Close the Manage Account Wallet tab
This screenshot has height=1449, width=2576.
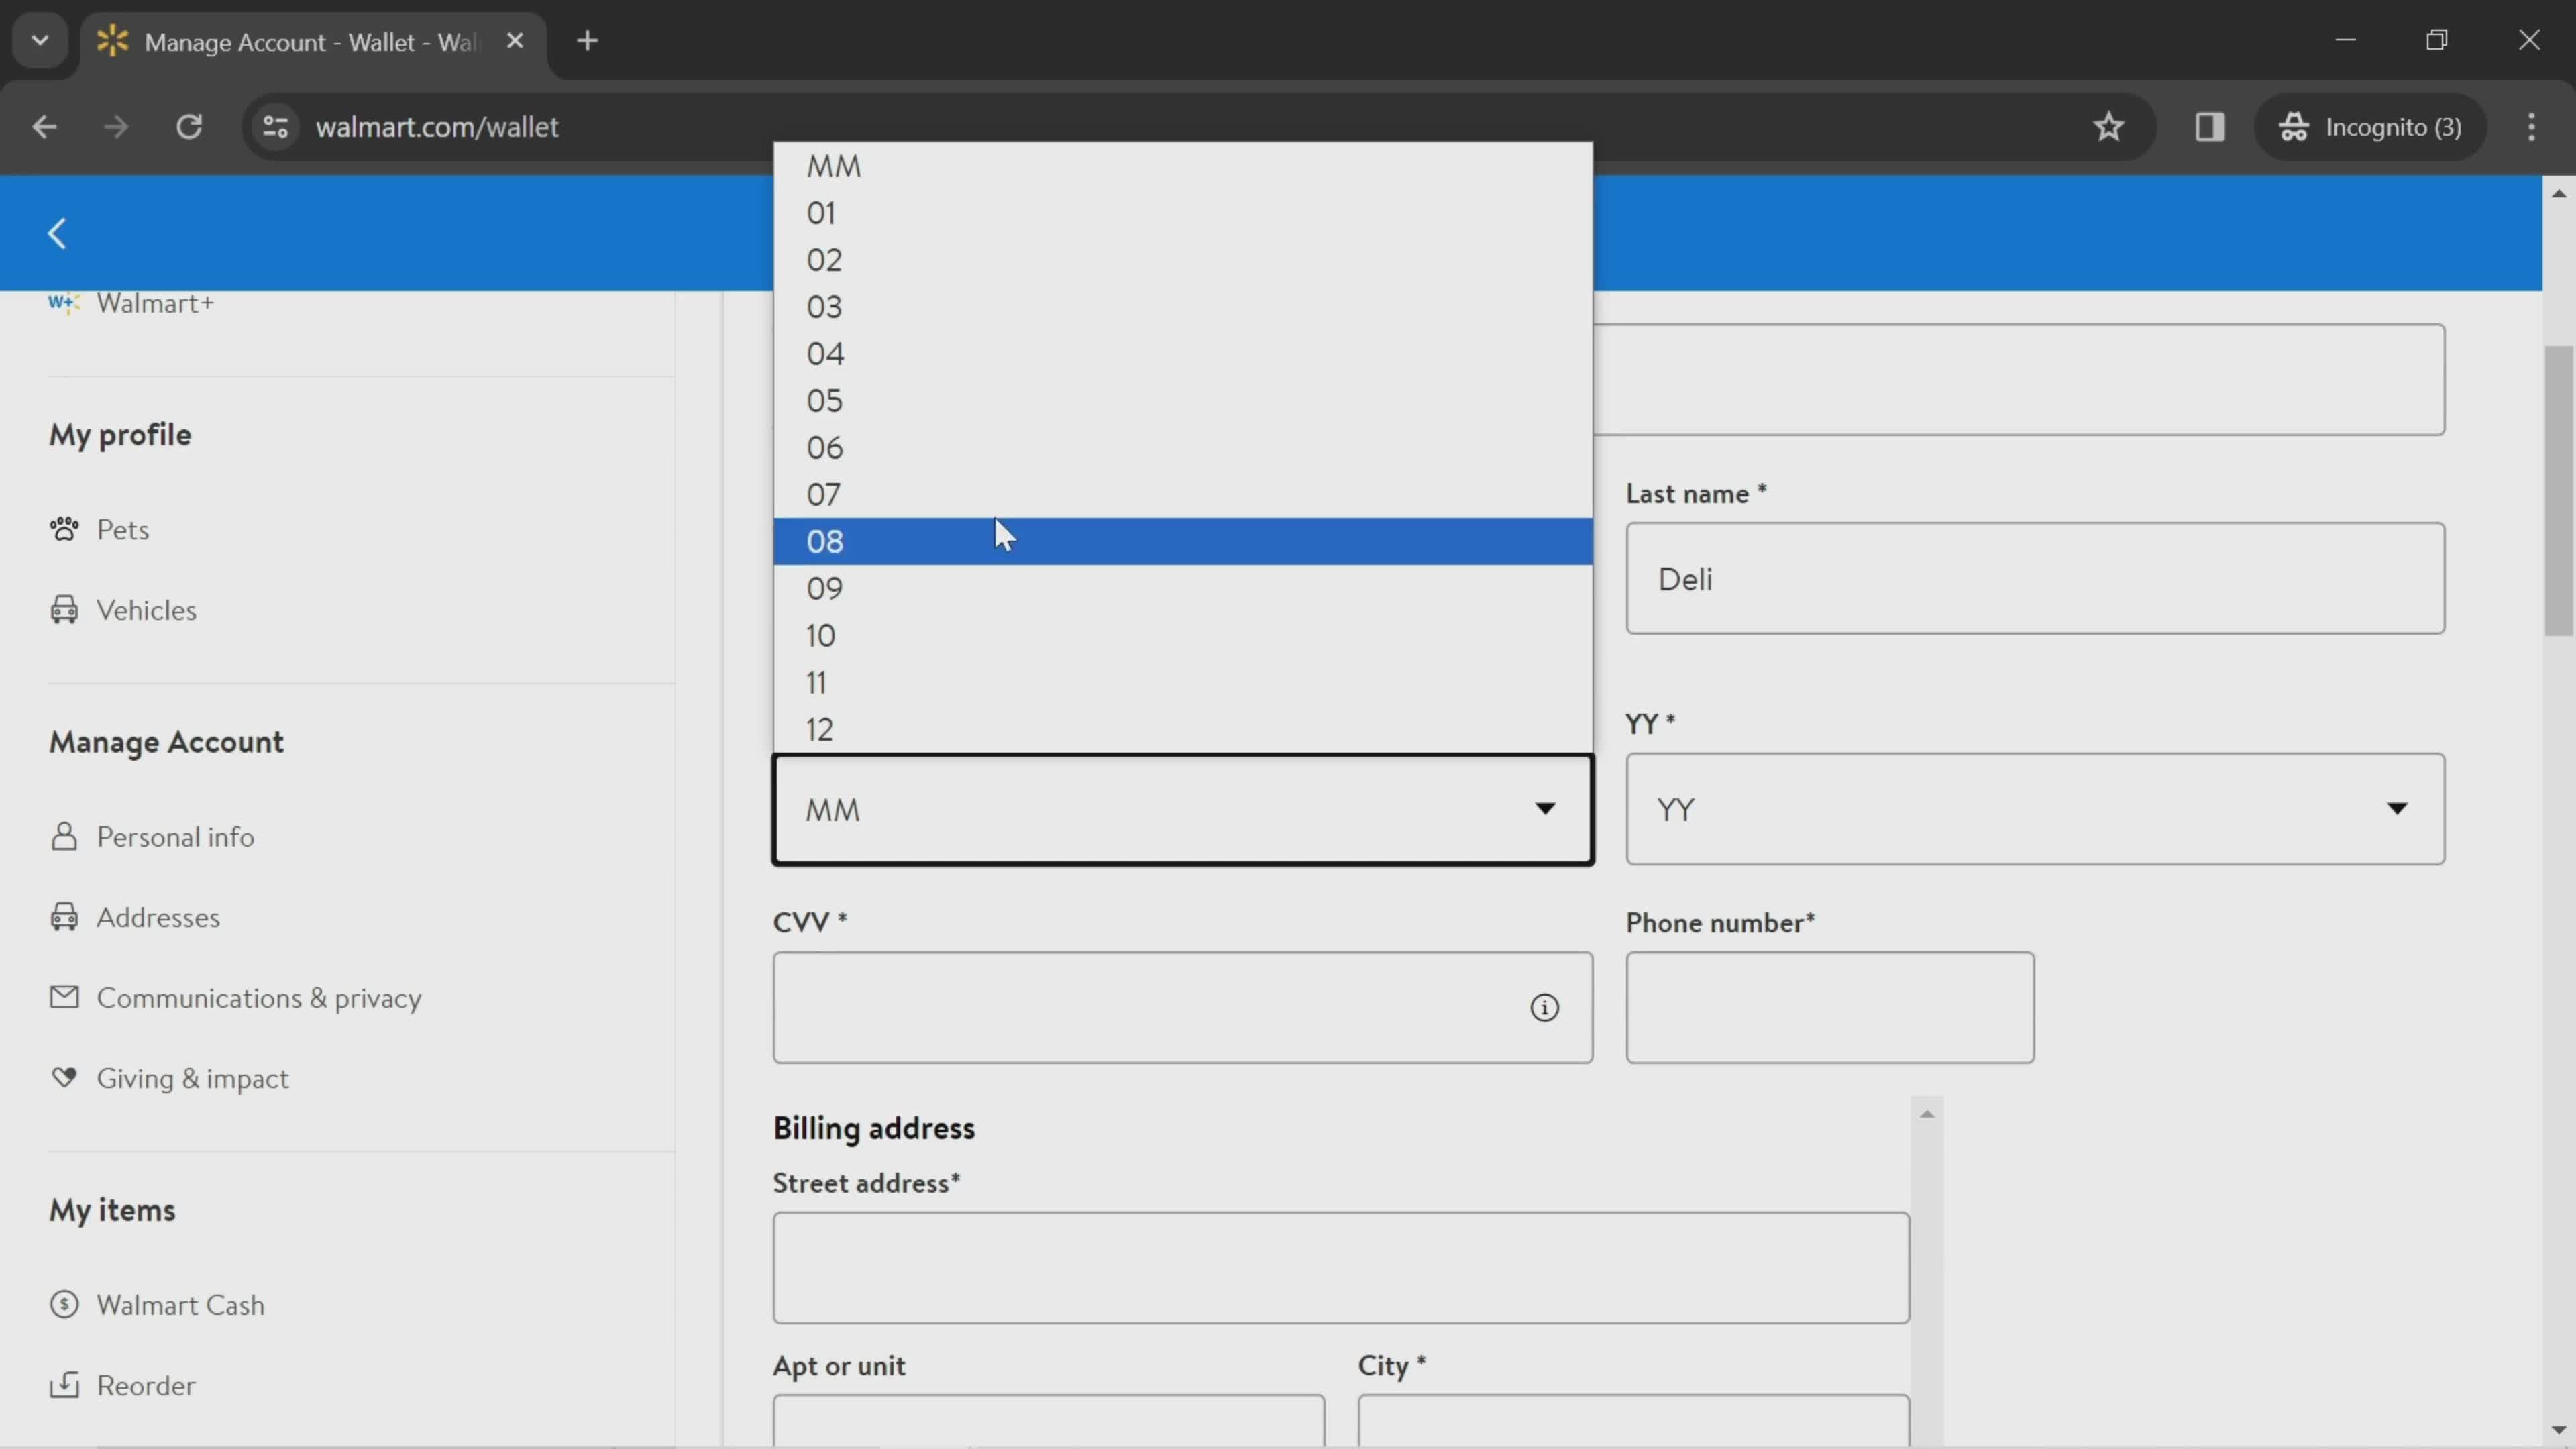pyautogui.click(x=515, y=41)
